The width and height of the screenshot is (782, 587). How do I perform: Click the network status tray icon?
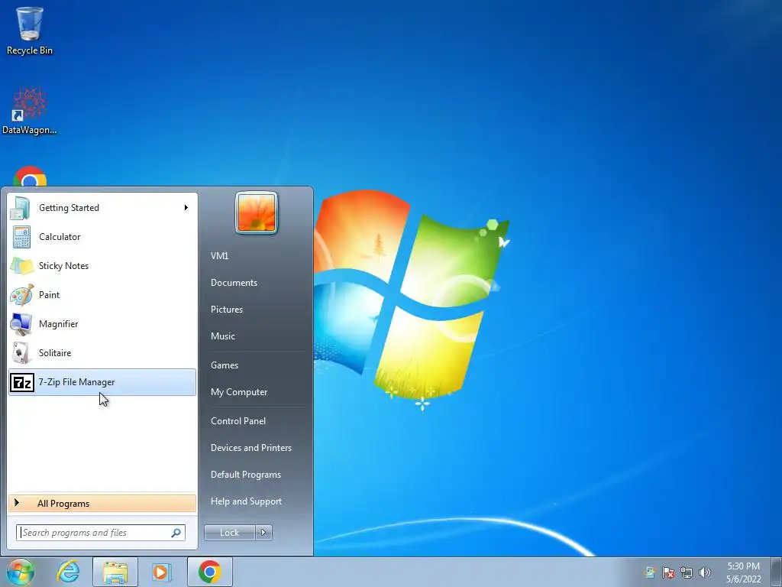(x=687, y=572)
